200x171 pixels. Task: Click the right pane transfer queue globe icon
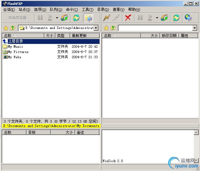click(x=164, y=18)
